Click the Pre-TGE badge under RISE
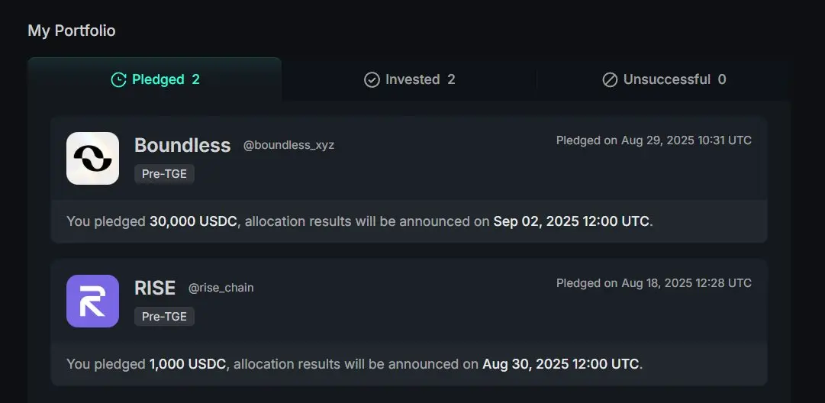This screenshot has width=825, height=403. tap(164, 317)
